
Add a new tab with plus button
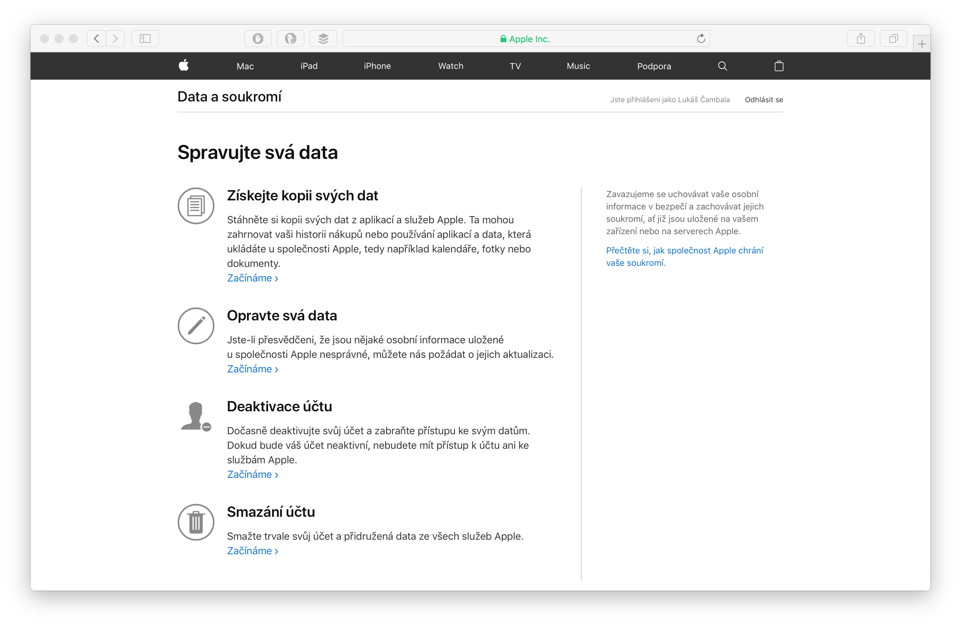pyautogui.click(x=921, y=44)
